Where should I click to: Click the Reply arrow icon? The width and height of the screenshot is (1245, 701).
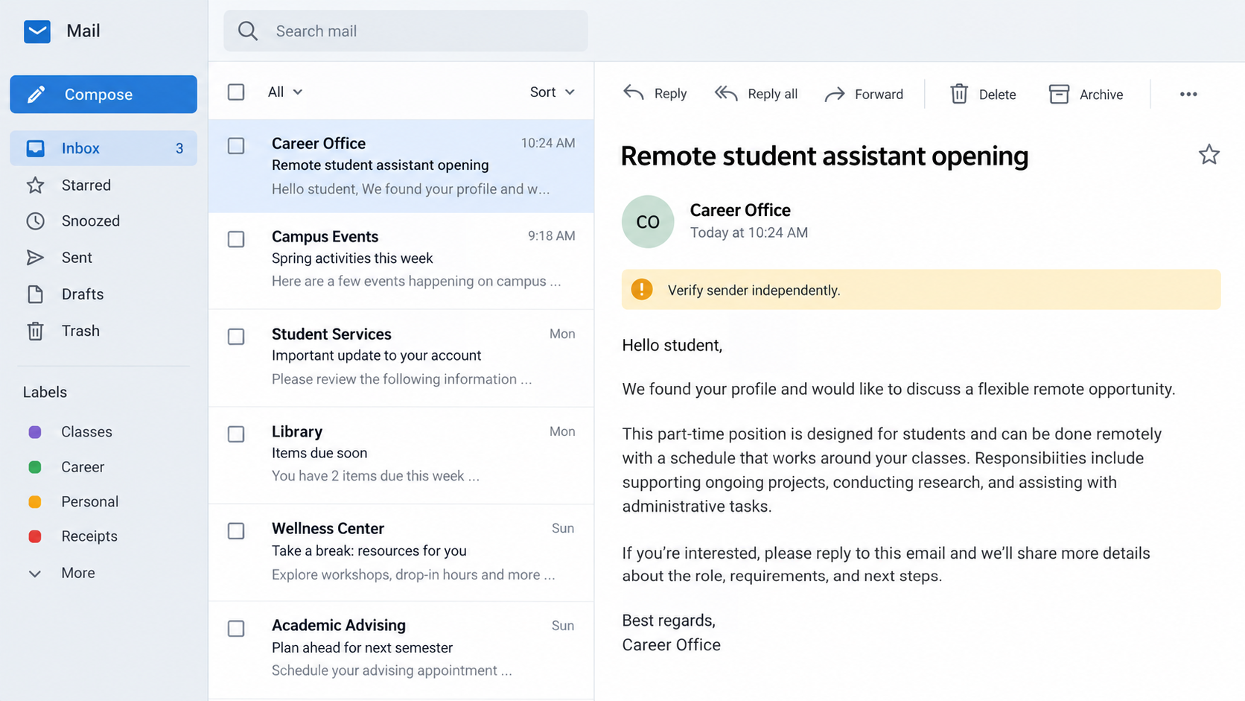[x=634, y=93]
